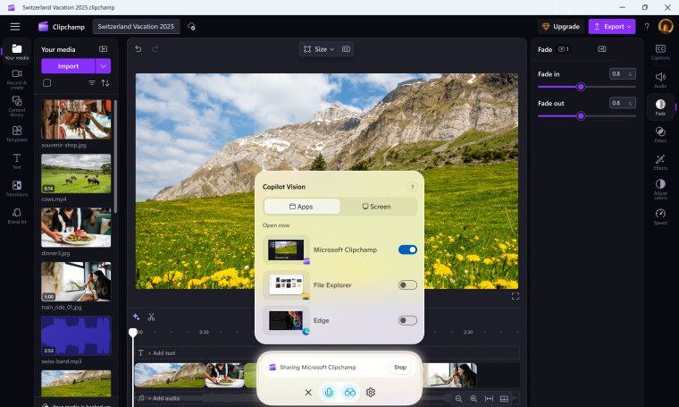
Task: Click the Fade in value field
Action: tap(623, 74)
